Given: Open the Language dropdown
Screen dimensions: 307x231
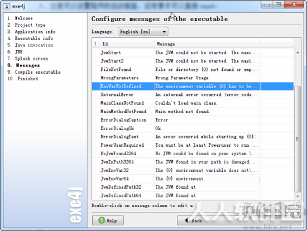Looking at the screenshot, I should [143, 31].
